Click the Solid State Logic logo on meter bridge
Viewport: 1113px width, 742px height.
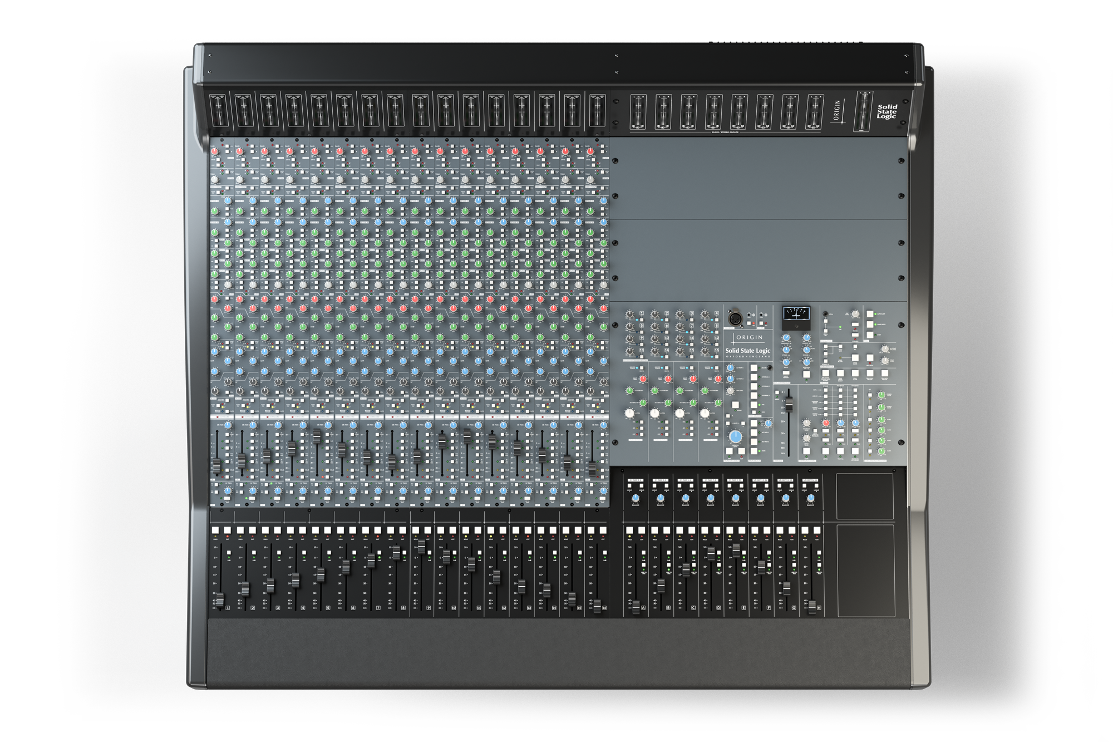[x=887, y=111]
